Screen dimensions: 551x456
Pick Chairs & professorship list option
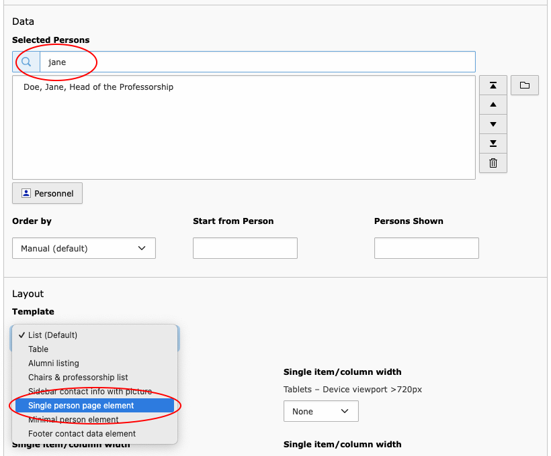[78, 378]
